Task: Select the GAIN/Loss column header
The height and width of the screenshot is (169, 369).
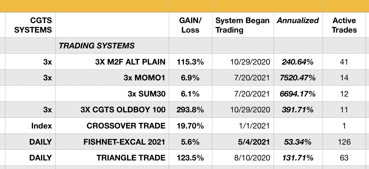Action: pyautogui.click(x=190, y=25)
